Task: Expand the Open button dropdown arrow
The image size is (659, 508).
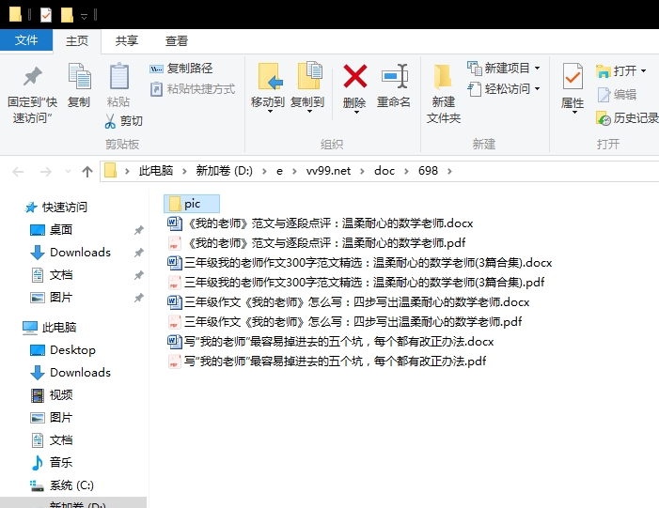Action: point(643,71)
